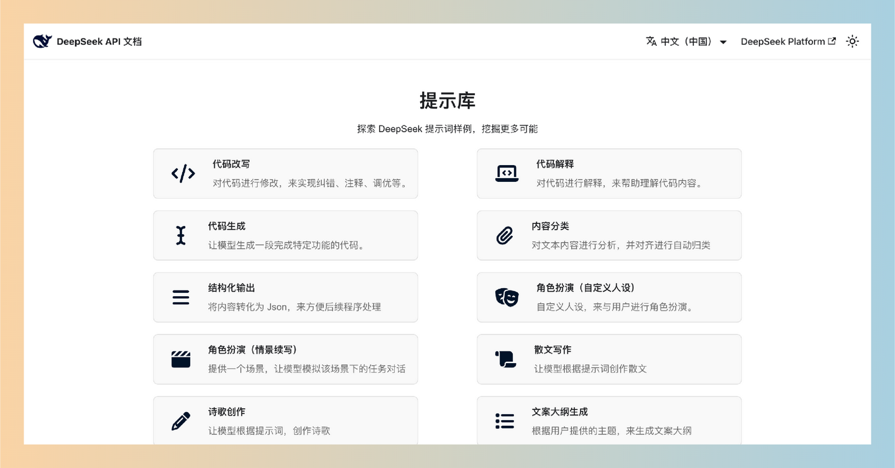Image resolution: width=895 pixels, height=468 pixels.
Task: Click the code brackets icon for 代码改写
Action: [x=183, y=173]
